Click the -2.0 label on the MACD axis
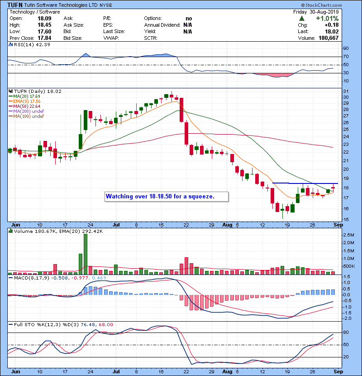This screenshot has height=376, width=362. [347, 318]
